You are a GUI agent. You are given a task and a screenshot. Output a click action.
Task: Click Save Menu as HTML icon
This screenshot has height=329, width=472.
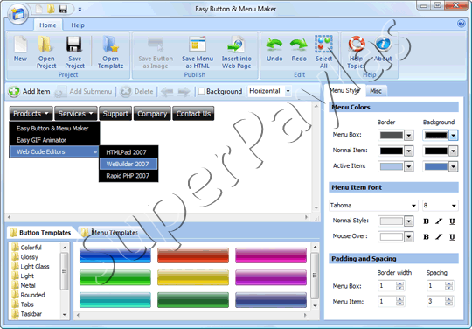click(x=198, y=45)
